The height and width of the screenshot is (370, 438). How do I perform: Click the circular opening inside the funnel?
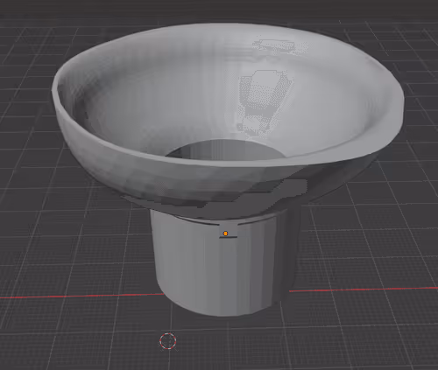[x=225, y=150]
